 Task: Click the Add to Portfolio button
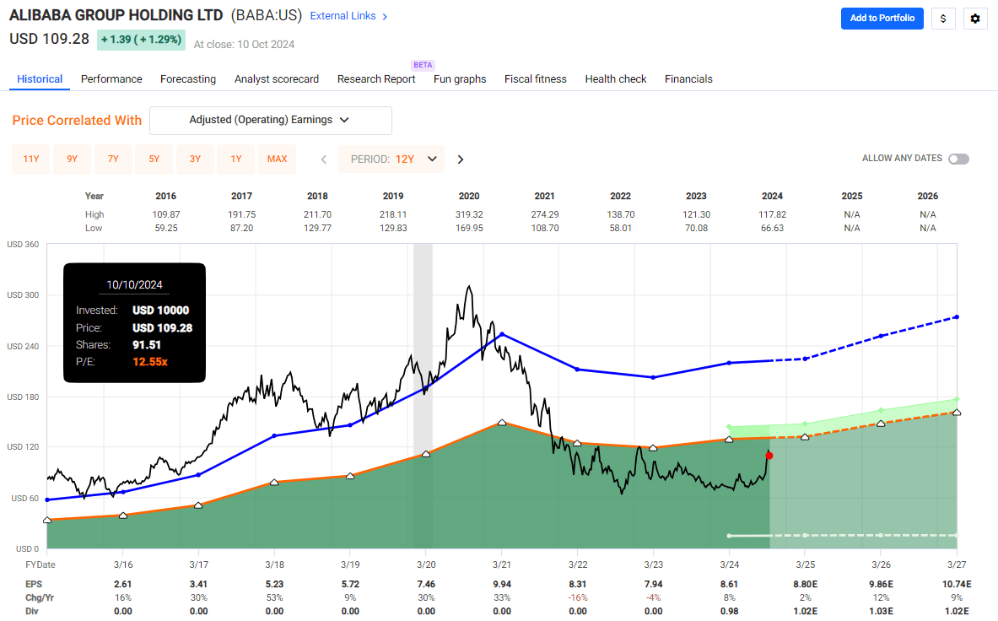tap(882, 19)
